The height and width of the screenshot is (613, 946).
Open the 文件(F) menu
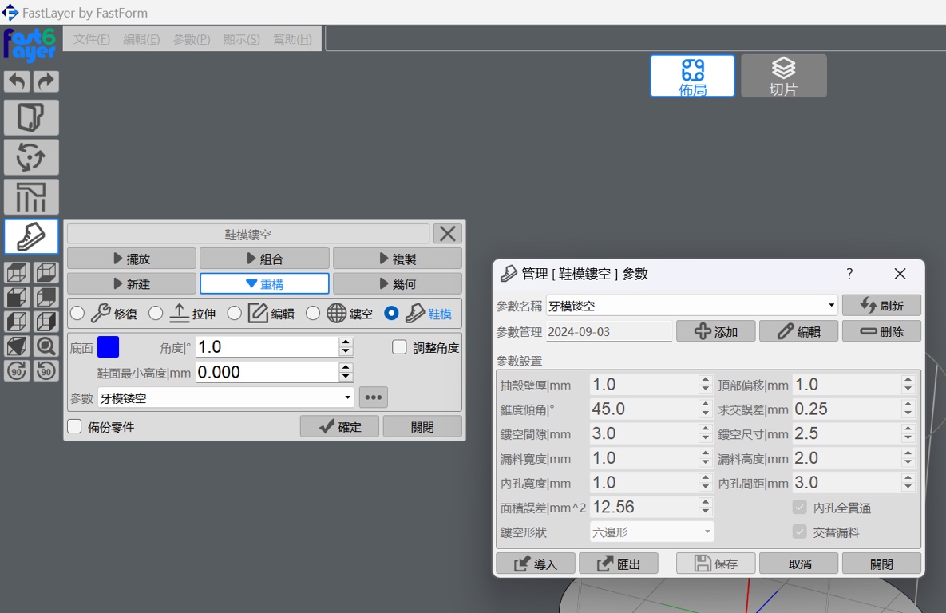coord(92,39)
